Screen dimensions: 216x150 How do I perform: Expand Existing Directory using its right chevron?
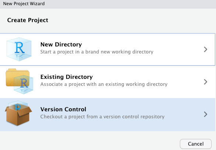point(206,82)
